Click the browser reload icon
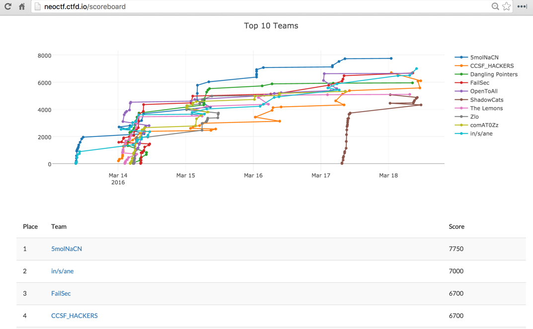This screenshot has width=533, height=329. (x=7, y=6)
